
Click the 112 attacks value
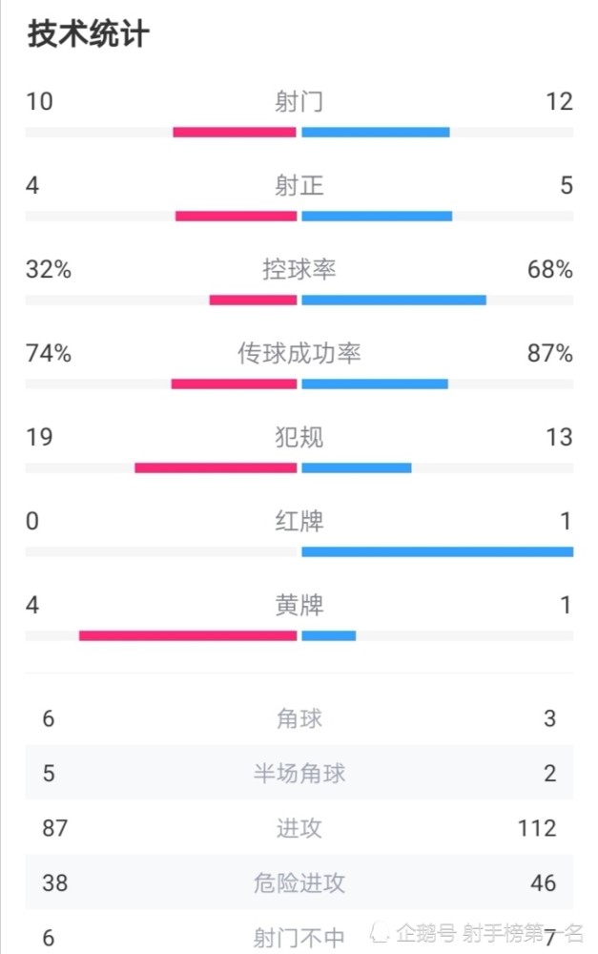pyautogui.click(x=537, y=828)
